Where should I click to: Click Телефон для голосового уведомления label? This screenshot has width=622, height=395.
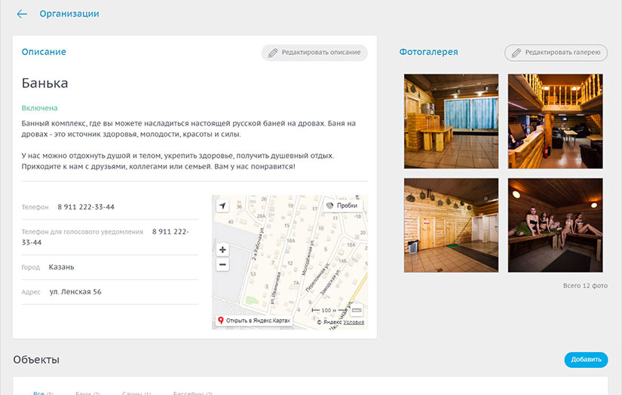tap(82, 232)
